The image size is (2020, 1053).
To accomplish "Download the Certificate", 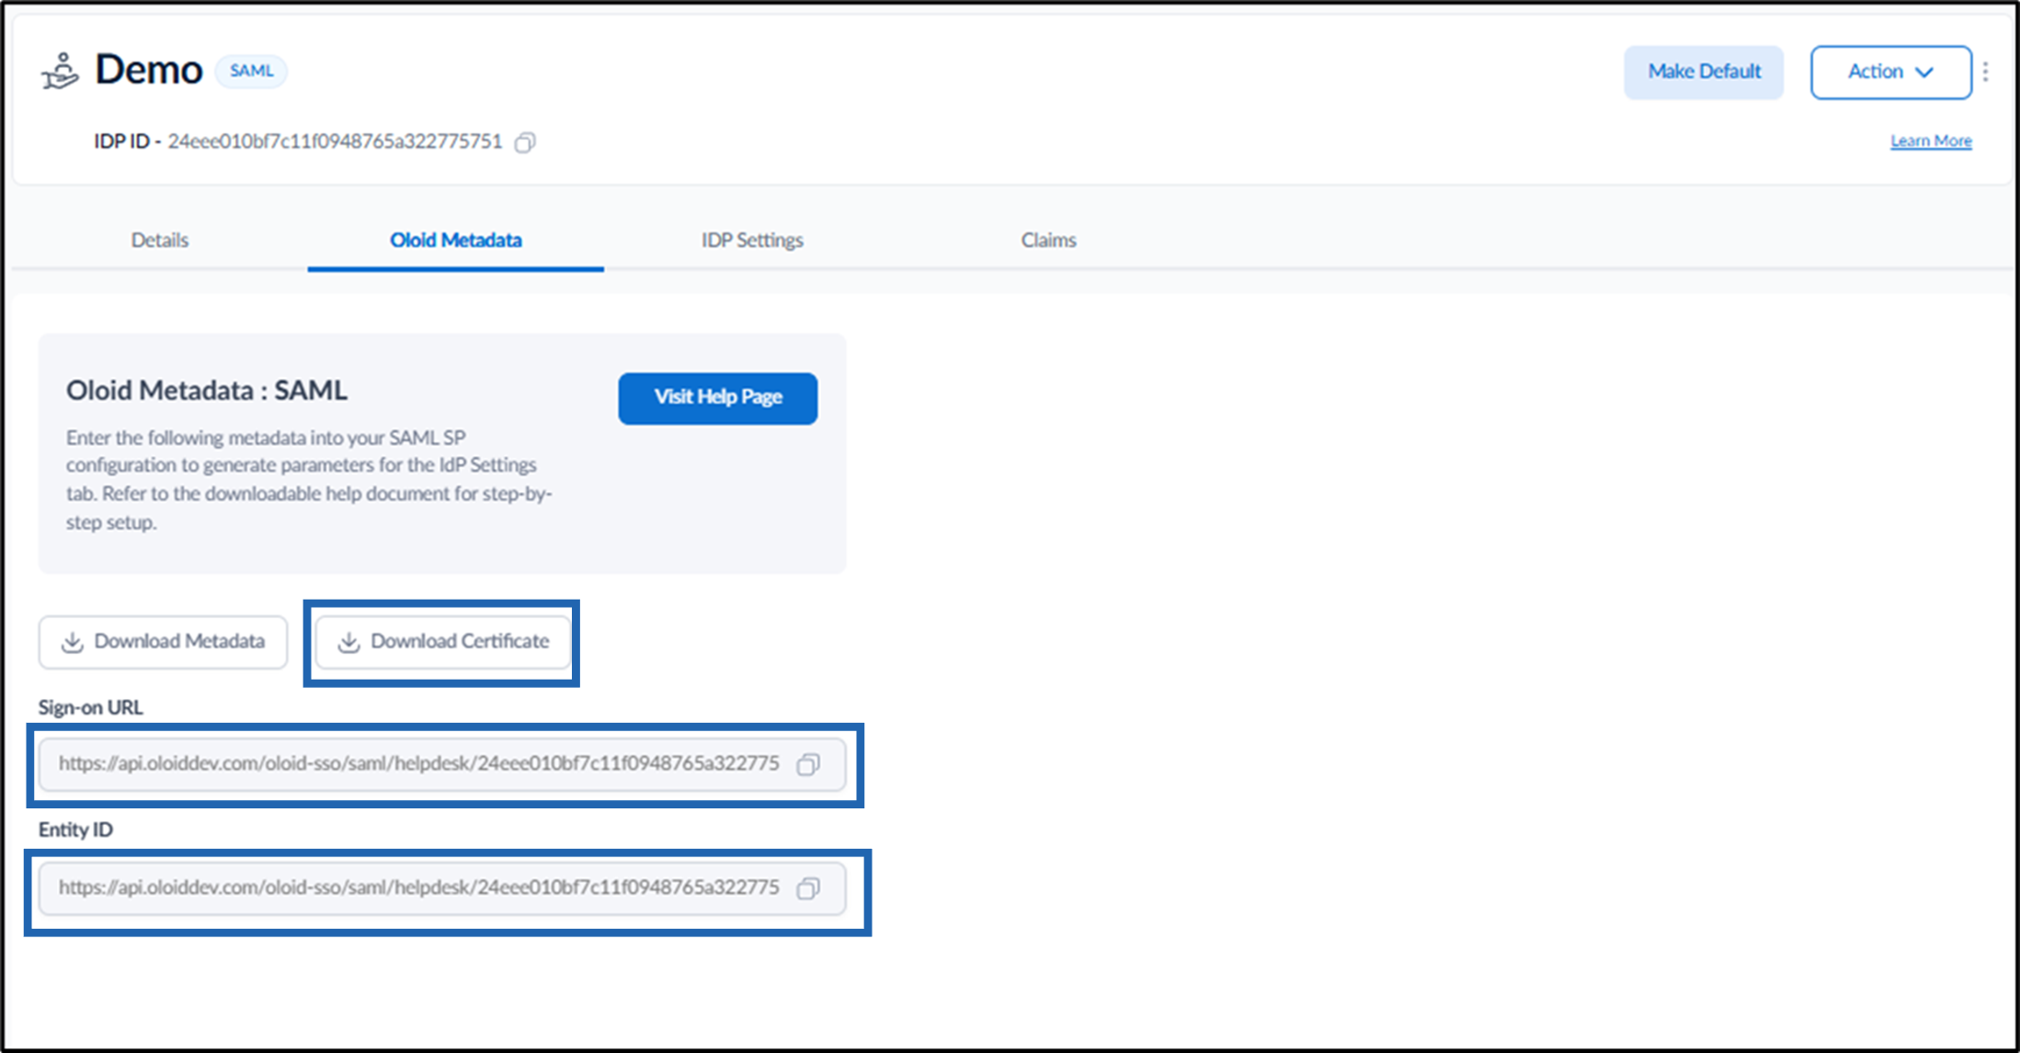I will click(x=443, y=642).
